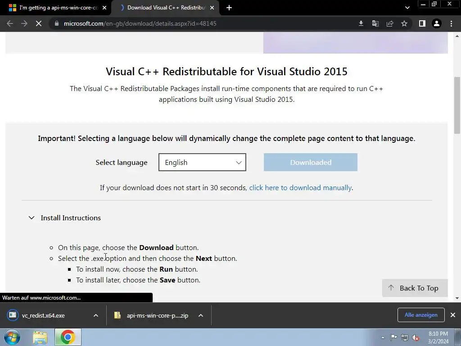Screen dimensions: 461x346
Task: Click the page vertical scrollbar thumb
Action: pos(457,105)
